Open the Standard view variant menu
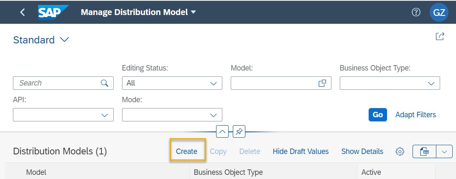Image resolution: width=456 pixels, height=179 pixels. 41,40
